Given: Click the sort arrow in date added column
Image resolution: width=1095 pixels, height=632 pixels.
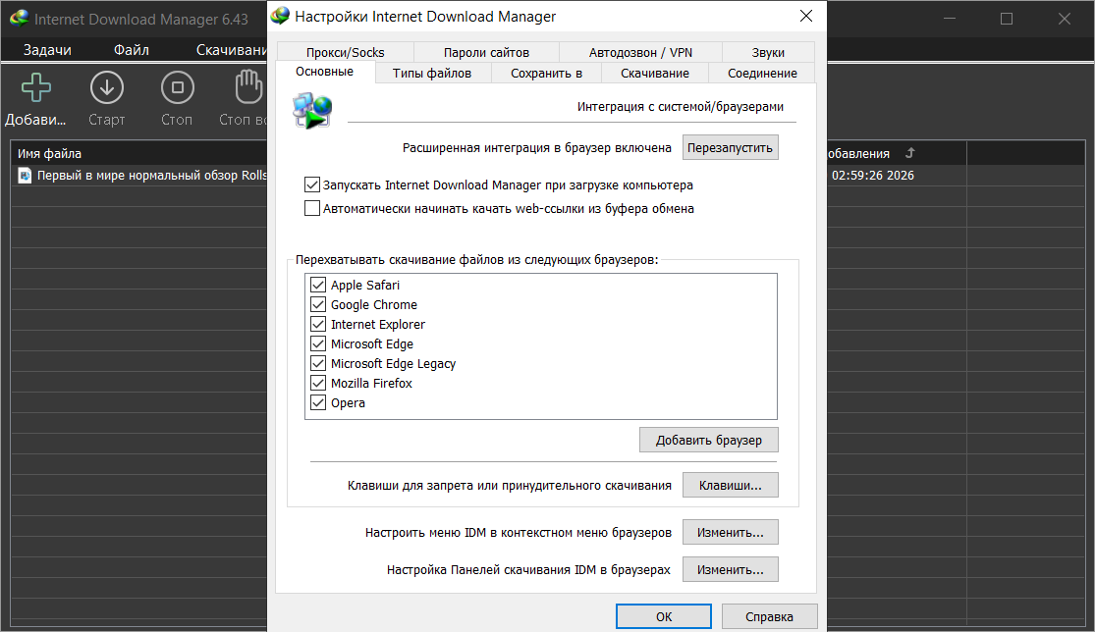Looking at the screenshot, I should [x=910, y=153].
